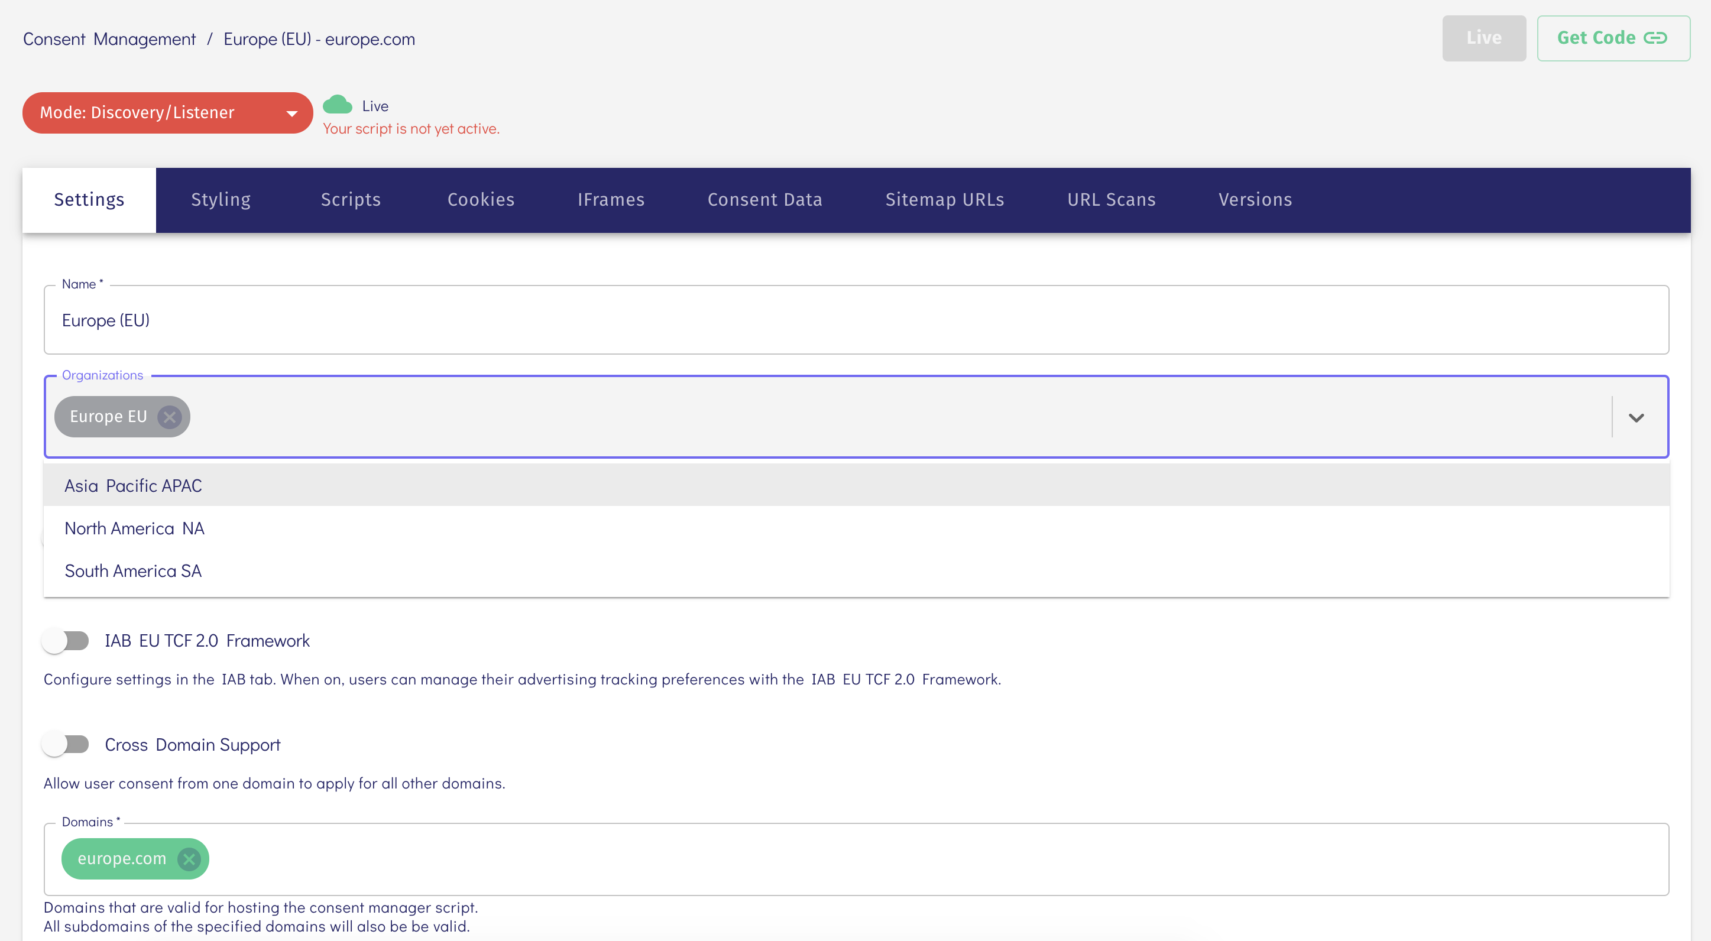Click into the Name input field
Screen dimensions: 1711x941
click(855, 321)
